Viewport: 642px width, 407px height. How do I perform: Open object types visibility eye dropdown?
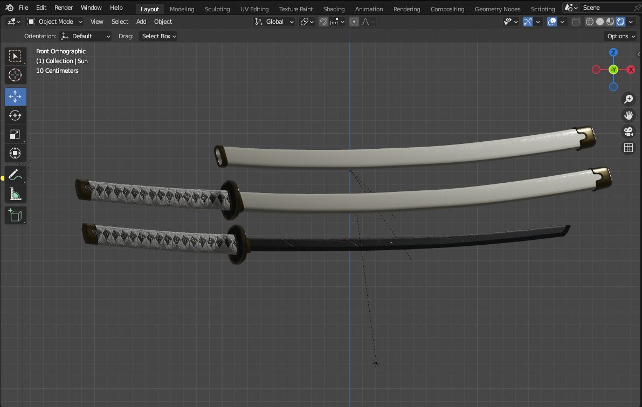point(510,22)
